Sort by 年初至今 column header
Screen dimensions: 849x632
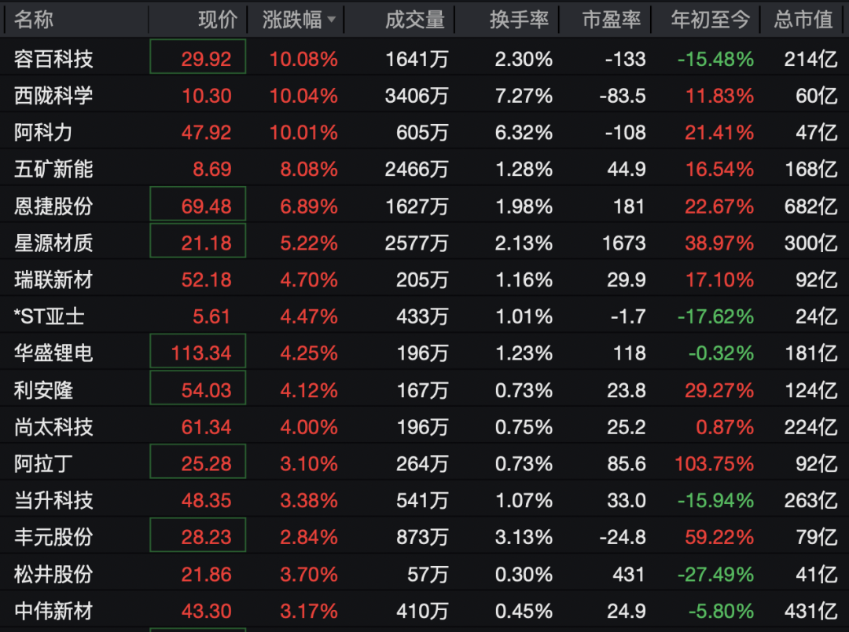[x=711, y=20]
